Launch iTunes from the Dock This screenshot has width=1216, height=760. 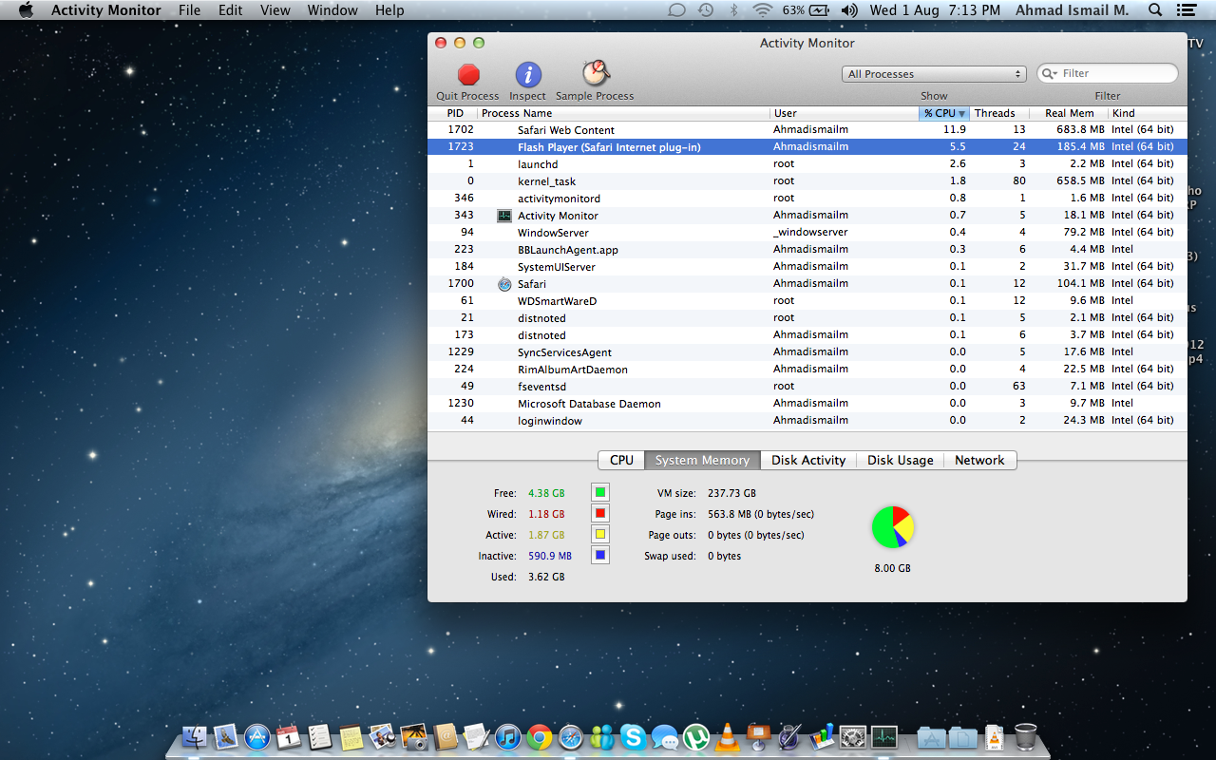tap(508, 736)
